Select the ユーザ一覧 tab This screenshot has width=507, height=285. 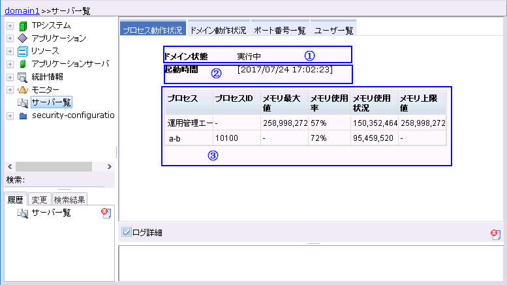click(x=333, y=30)
